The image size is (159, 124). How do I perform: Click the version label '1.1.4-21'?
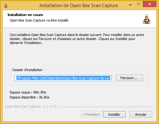pos(50,106)
